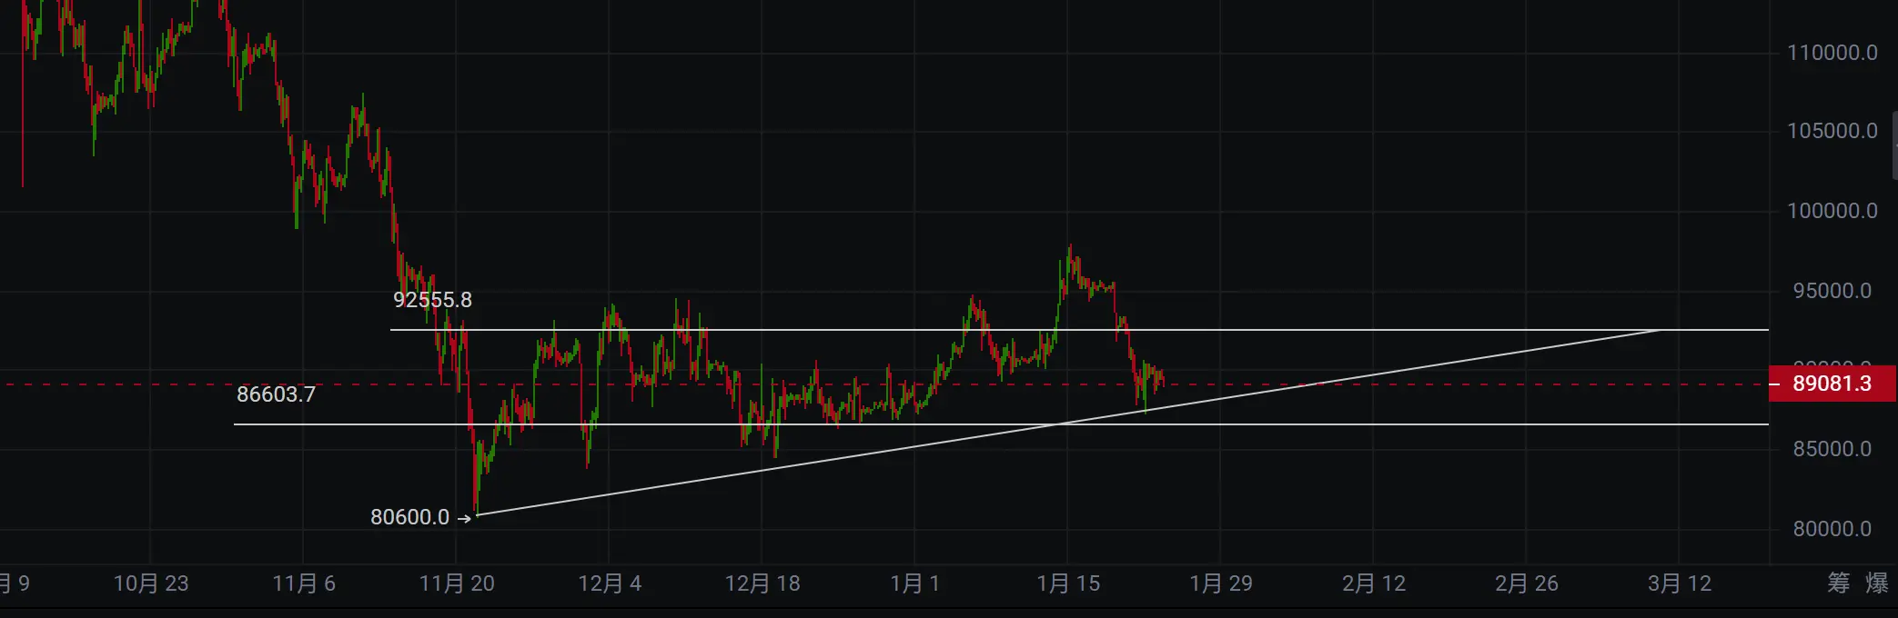1898x618 pixels.
Task: Click the 1月 15 date label
Action: pos(1068,583)
